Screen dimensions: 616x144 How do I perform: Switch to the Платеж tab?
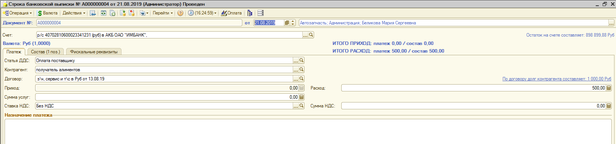pyautogui.click(x=14, y=52)
